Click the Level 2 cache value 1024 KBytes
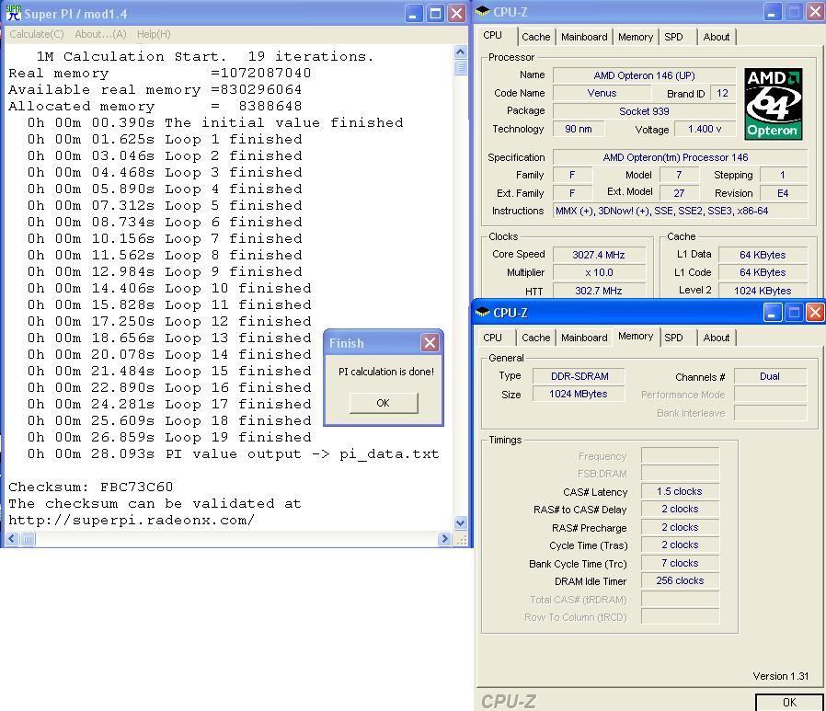Screen dimensions: 826x711 [x=763, y=291]
